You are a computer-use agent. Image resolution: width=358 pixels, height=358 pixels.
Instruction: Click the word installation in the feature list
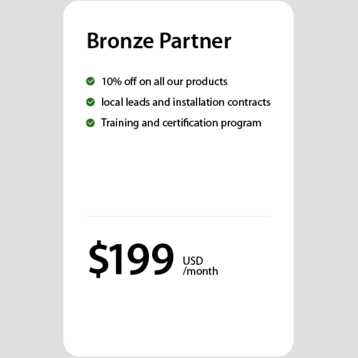coord(198,102)
